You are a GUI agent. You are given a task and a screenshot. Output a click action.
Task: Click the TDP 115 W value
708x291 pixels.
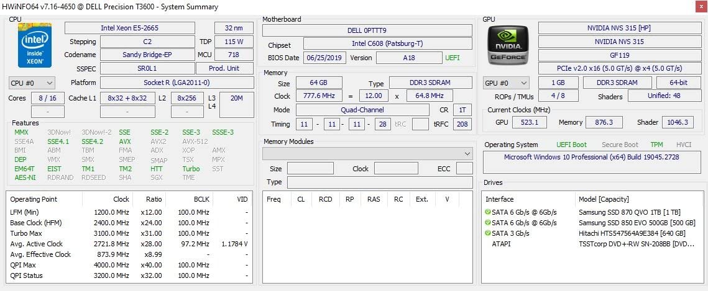[x=234, y=42]
